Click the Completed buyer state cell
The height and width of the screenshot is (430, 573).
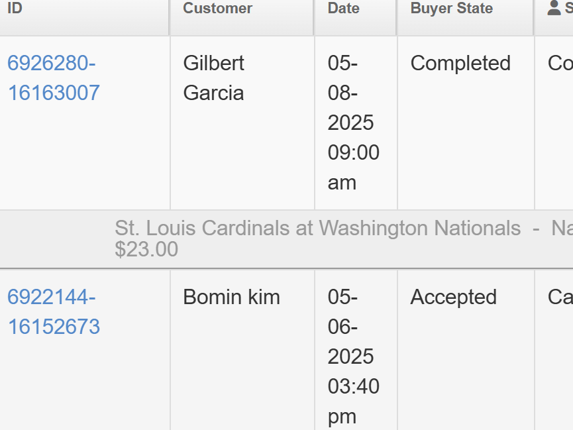(x=466, y=123)
